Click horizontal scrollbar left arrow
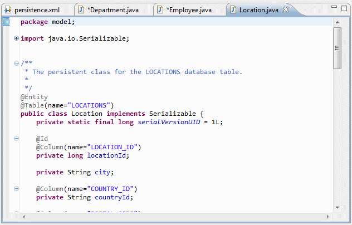352x225 pixels. (x=24, y=217)
